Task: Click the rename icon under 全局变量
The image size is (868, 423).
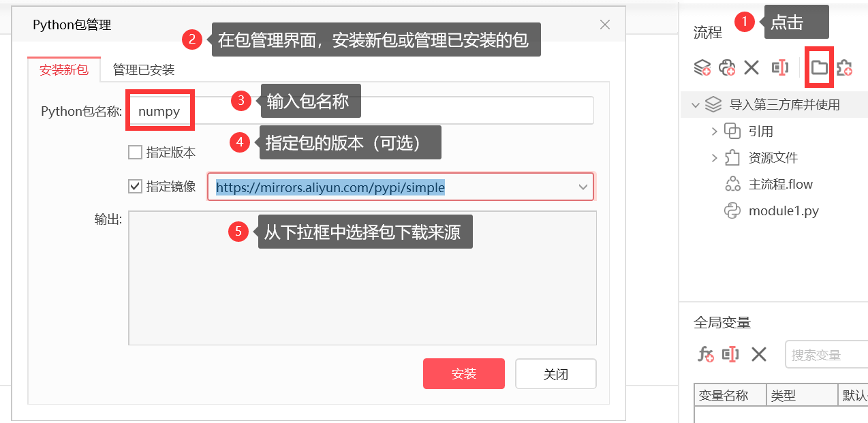Action: click(x=731, y=354)
